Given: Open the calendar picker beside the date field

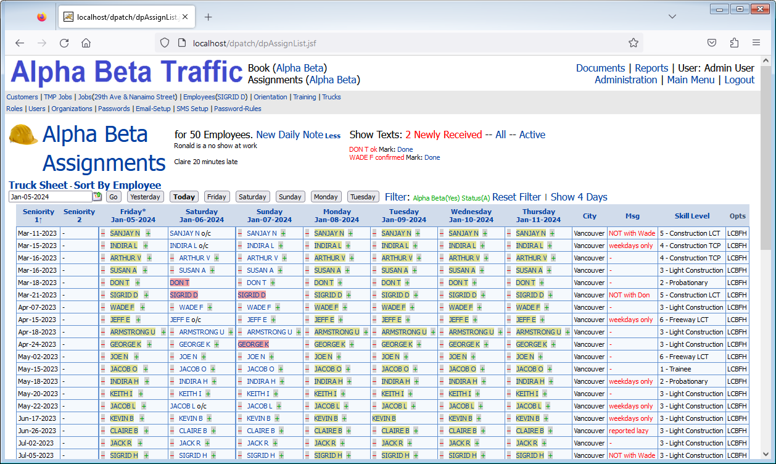Looking at the screenshot, I should 97,197.
